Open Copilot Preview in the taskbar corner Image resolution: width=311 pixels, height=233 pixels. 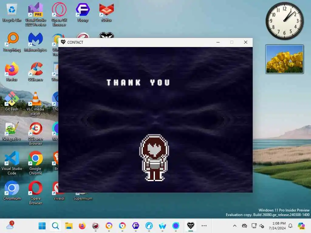301,226
